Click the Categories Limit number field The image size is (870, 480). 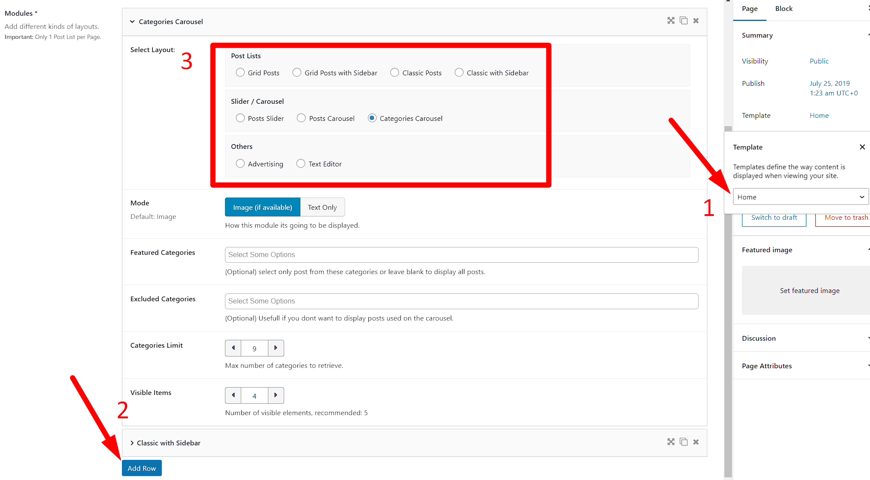[254, 348]
